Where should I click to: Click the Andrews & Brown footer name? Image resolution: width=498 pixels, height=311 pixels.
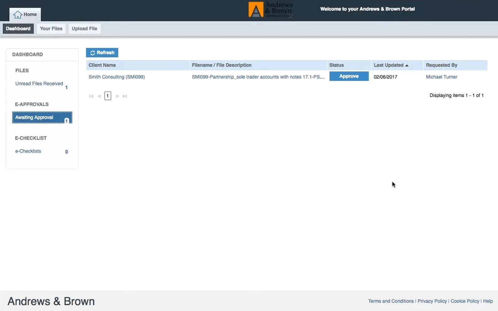coord(51,301)
